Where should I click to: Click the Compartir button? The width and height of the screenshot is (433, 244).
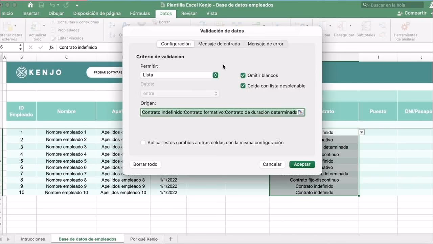click(x=412, y=13)
